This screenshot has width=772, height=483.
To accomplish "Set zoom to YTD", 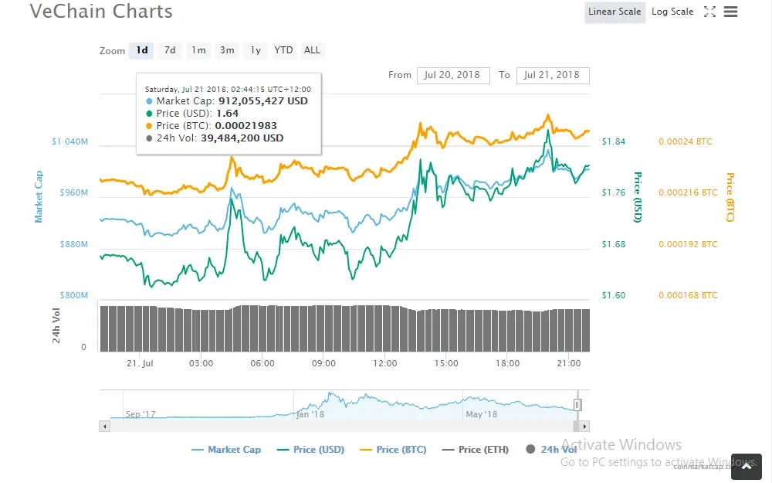I will tap(283, 50).
